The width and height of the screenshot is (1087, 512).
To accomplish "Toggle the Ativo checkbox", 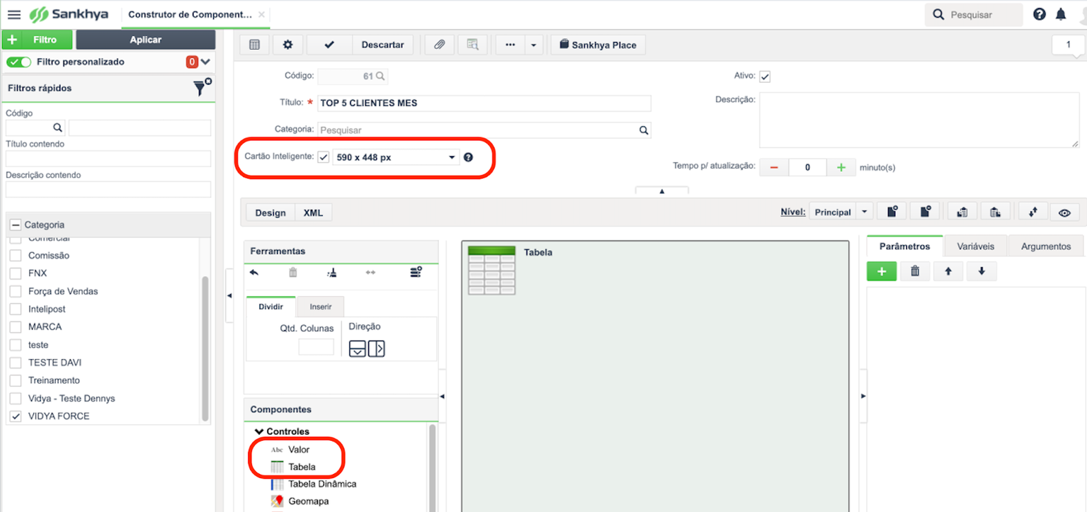I will 765,77.
